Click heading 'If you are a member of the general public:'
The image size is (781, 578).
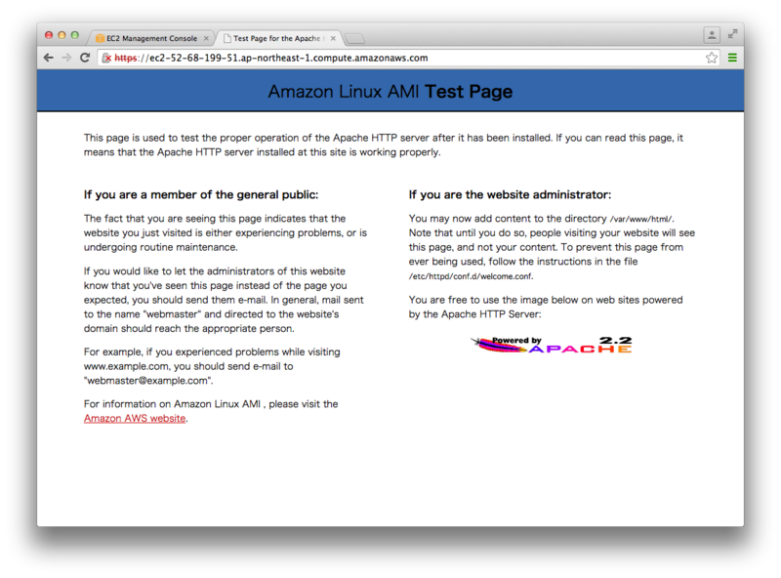[x=201, y=195]
